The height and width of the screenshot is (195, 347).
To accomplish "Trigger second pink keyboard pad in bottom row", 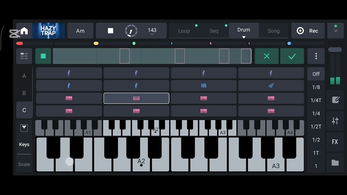I will tap(136, 111).
